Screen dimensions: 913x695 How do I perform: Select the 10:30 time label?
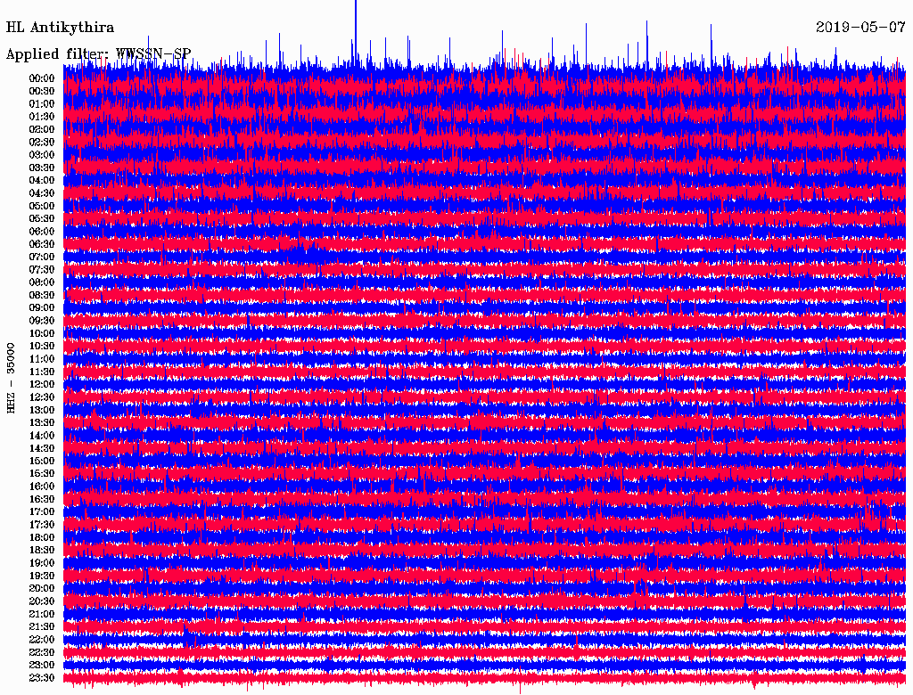[x=41, y=347]
